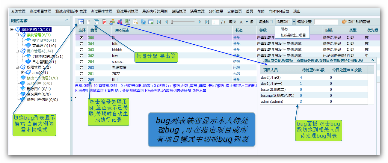This screenshot has height=163, width=388.
Task: Open the 测试用例管理 menu
Action: pos(127,11)
